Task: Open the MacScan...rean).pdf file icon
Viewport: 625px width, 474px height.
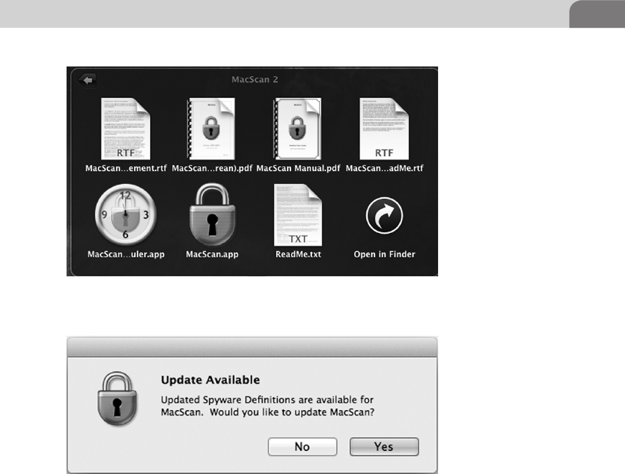Action: pos(211,128)
